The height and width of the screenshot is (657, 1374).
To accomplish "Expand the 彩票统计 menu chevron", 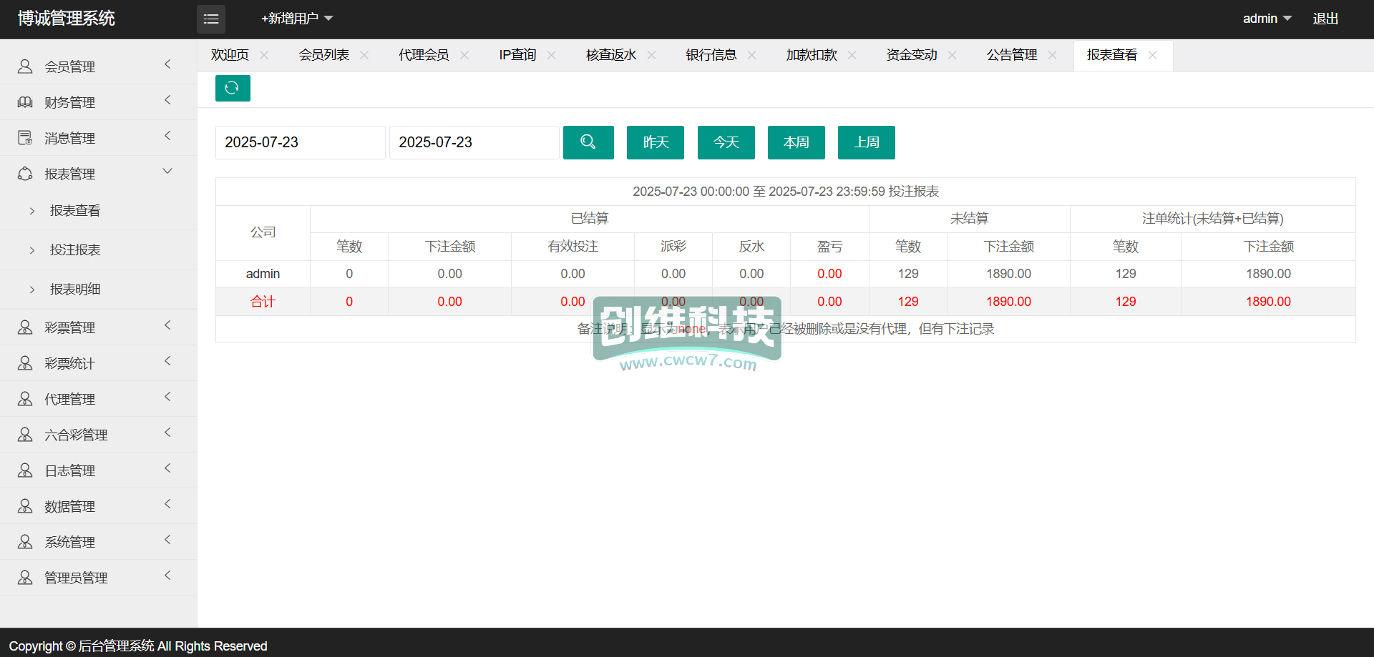I will point(167,361).
